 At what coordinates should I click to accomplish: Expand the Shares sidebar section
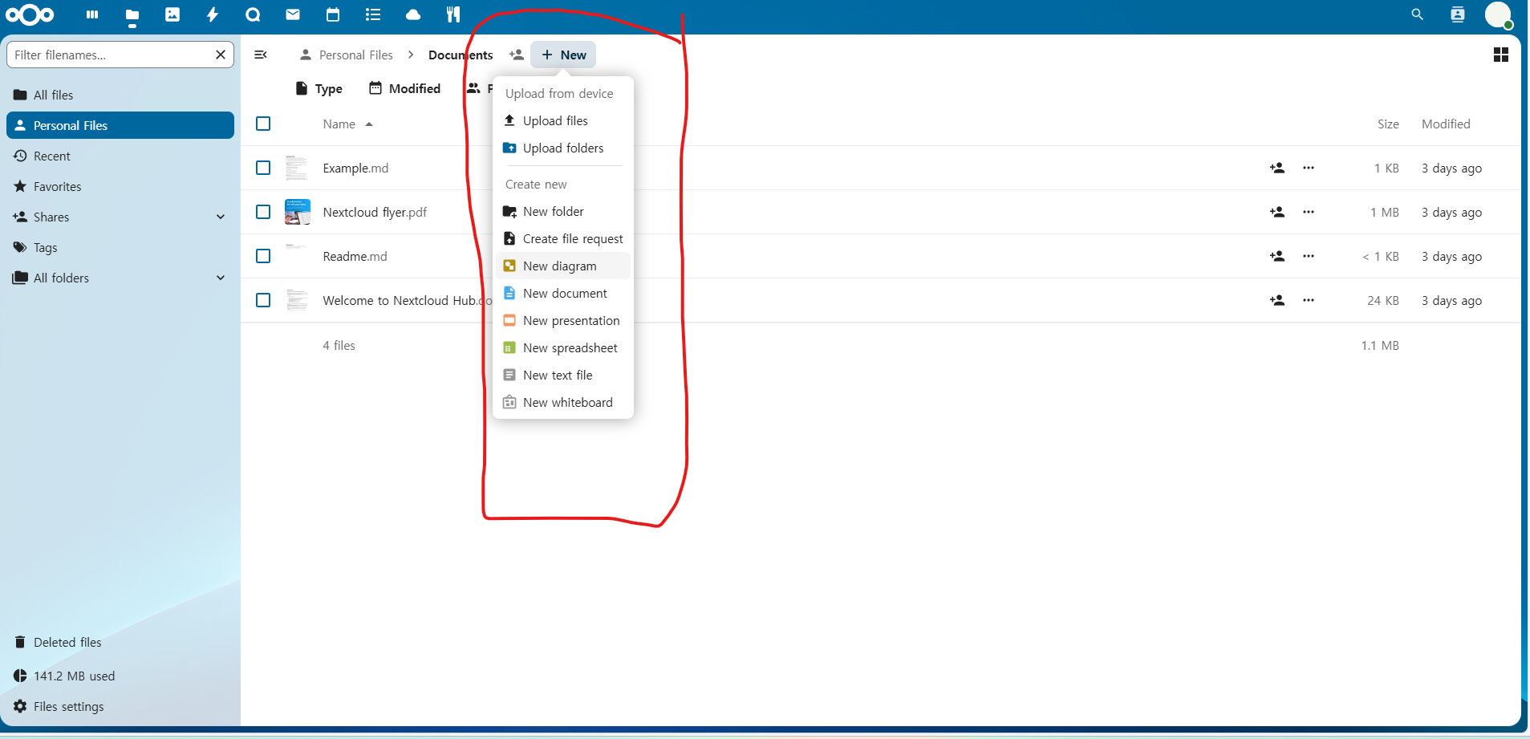click(221, 217)
